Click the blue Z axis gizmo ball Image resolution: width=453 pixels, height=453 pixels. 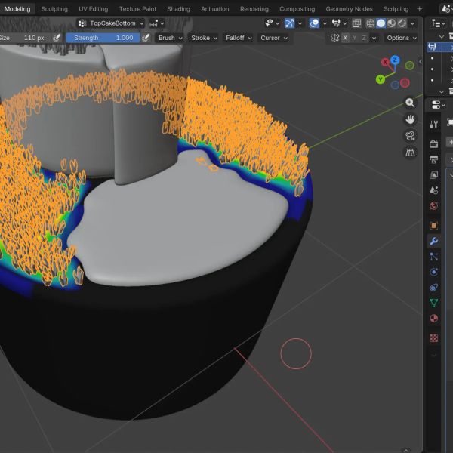[x=395, y=60]
